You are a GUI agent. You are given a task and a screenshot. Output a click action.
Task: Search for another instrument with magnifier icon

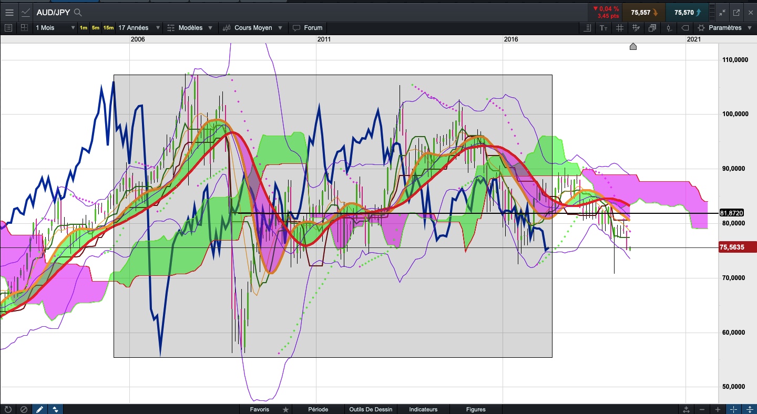pyautogui.click(x=78, y=12)
